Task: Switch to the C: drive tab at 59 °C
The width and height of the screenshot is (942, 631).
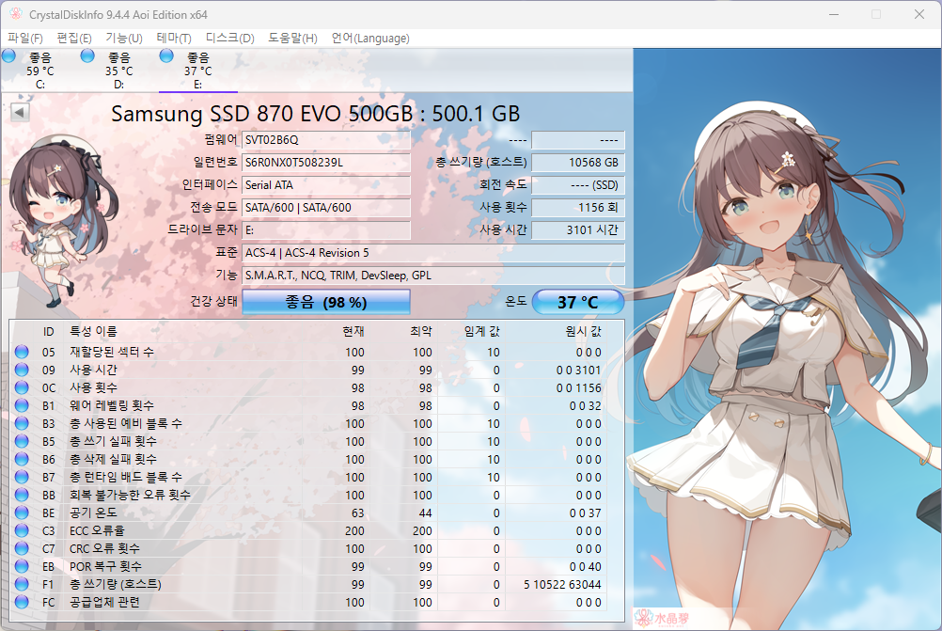Action: [x=40, y=71]
